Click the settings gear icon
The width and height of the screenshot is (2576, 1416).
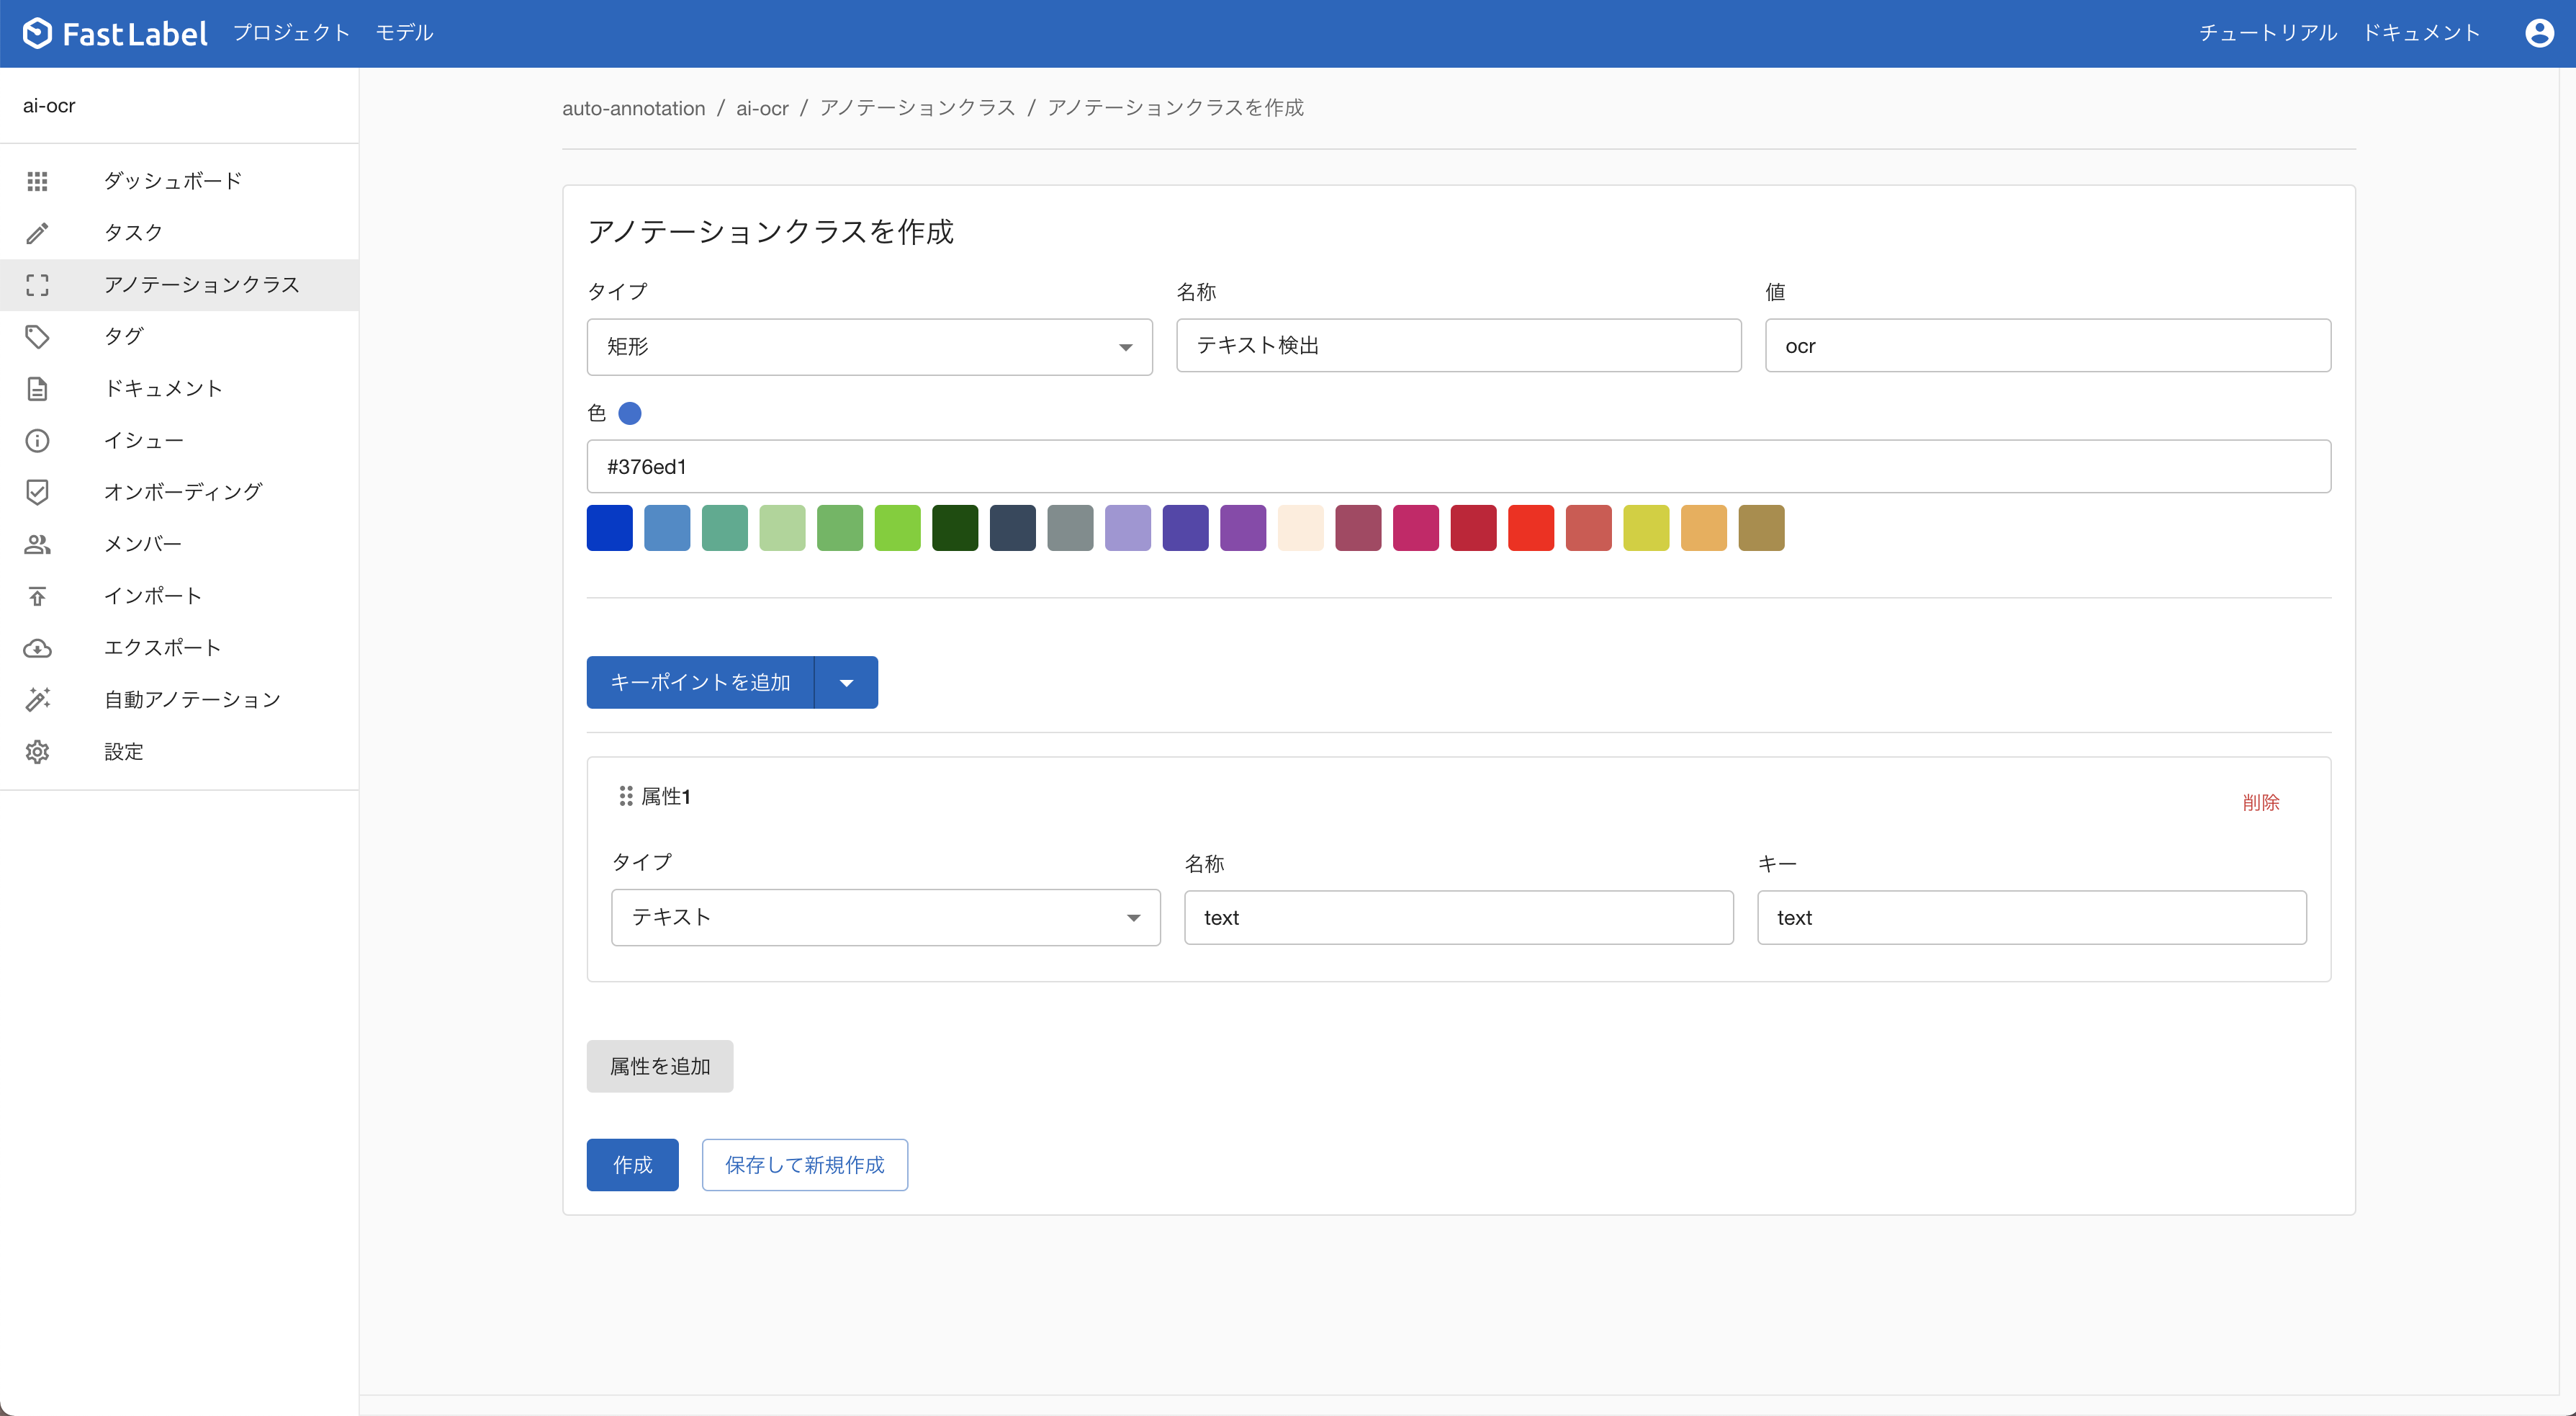click(x=37, y=751)
